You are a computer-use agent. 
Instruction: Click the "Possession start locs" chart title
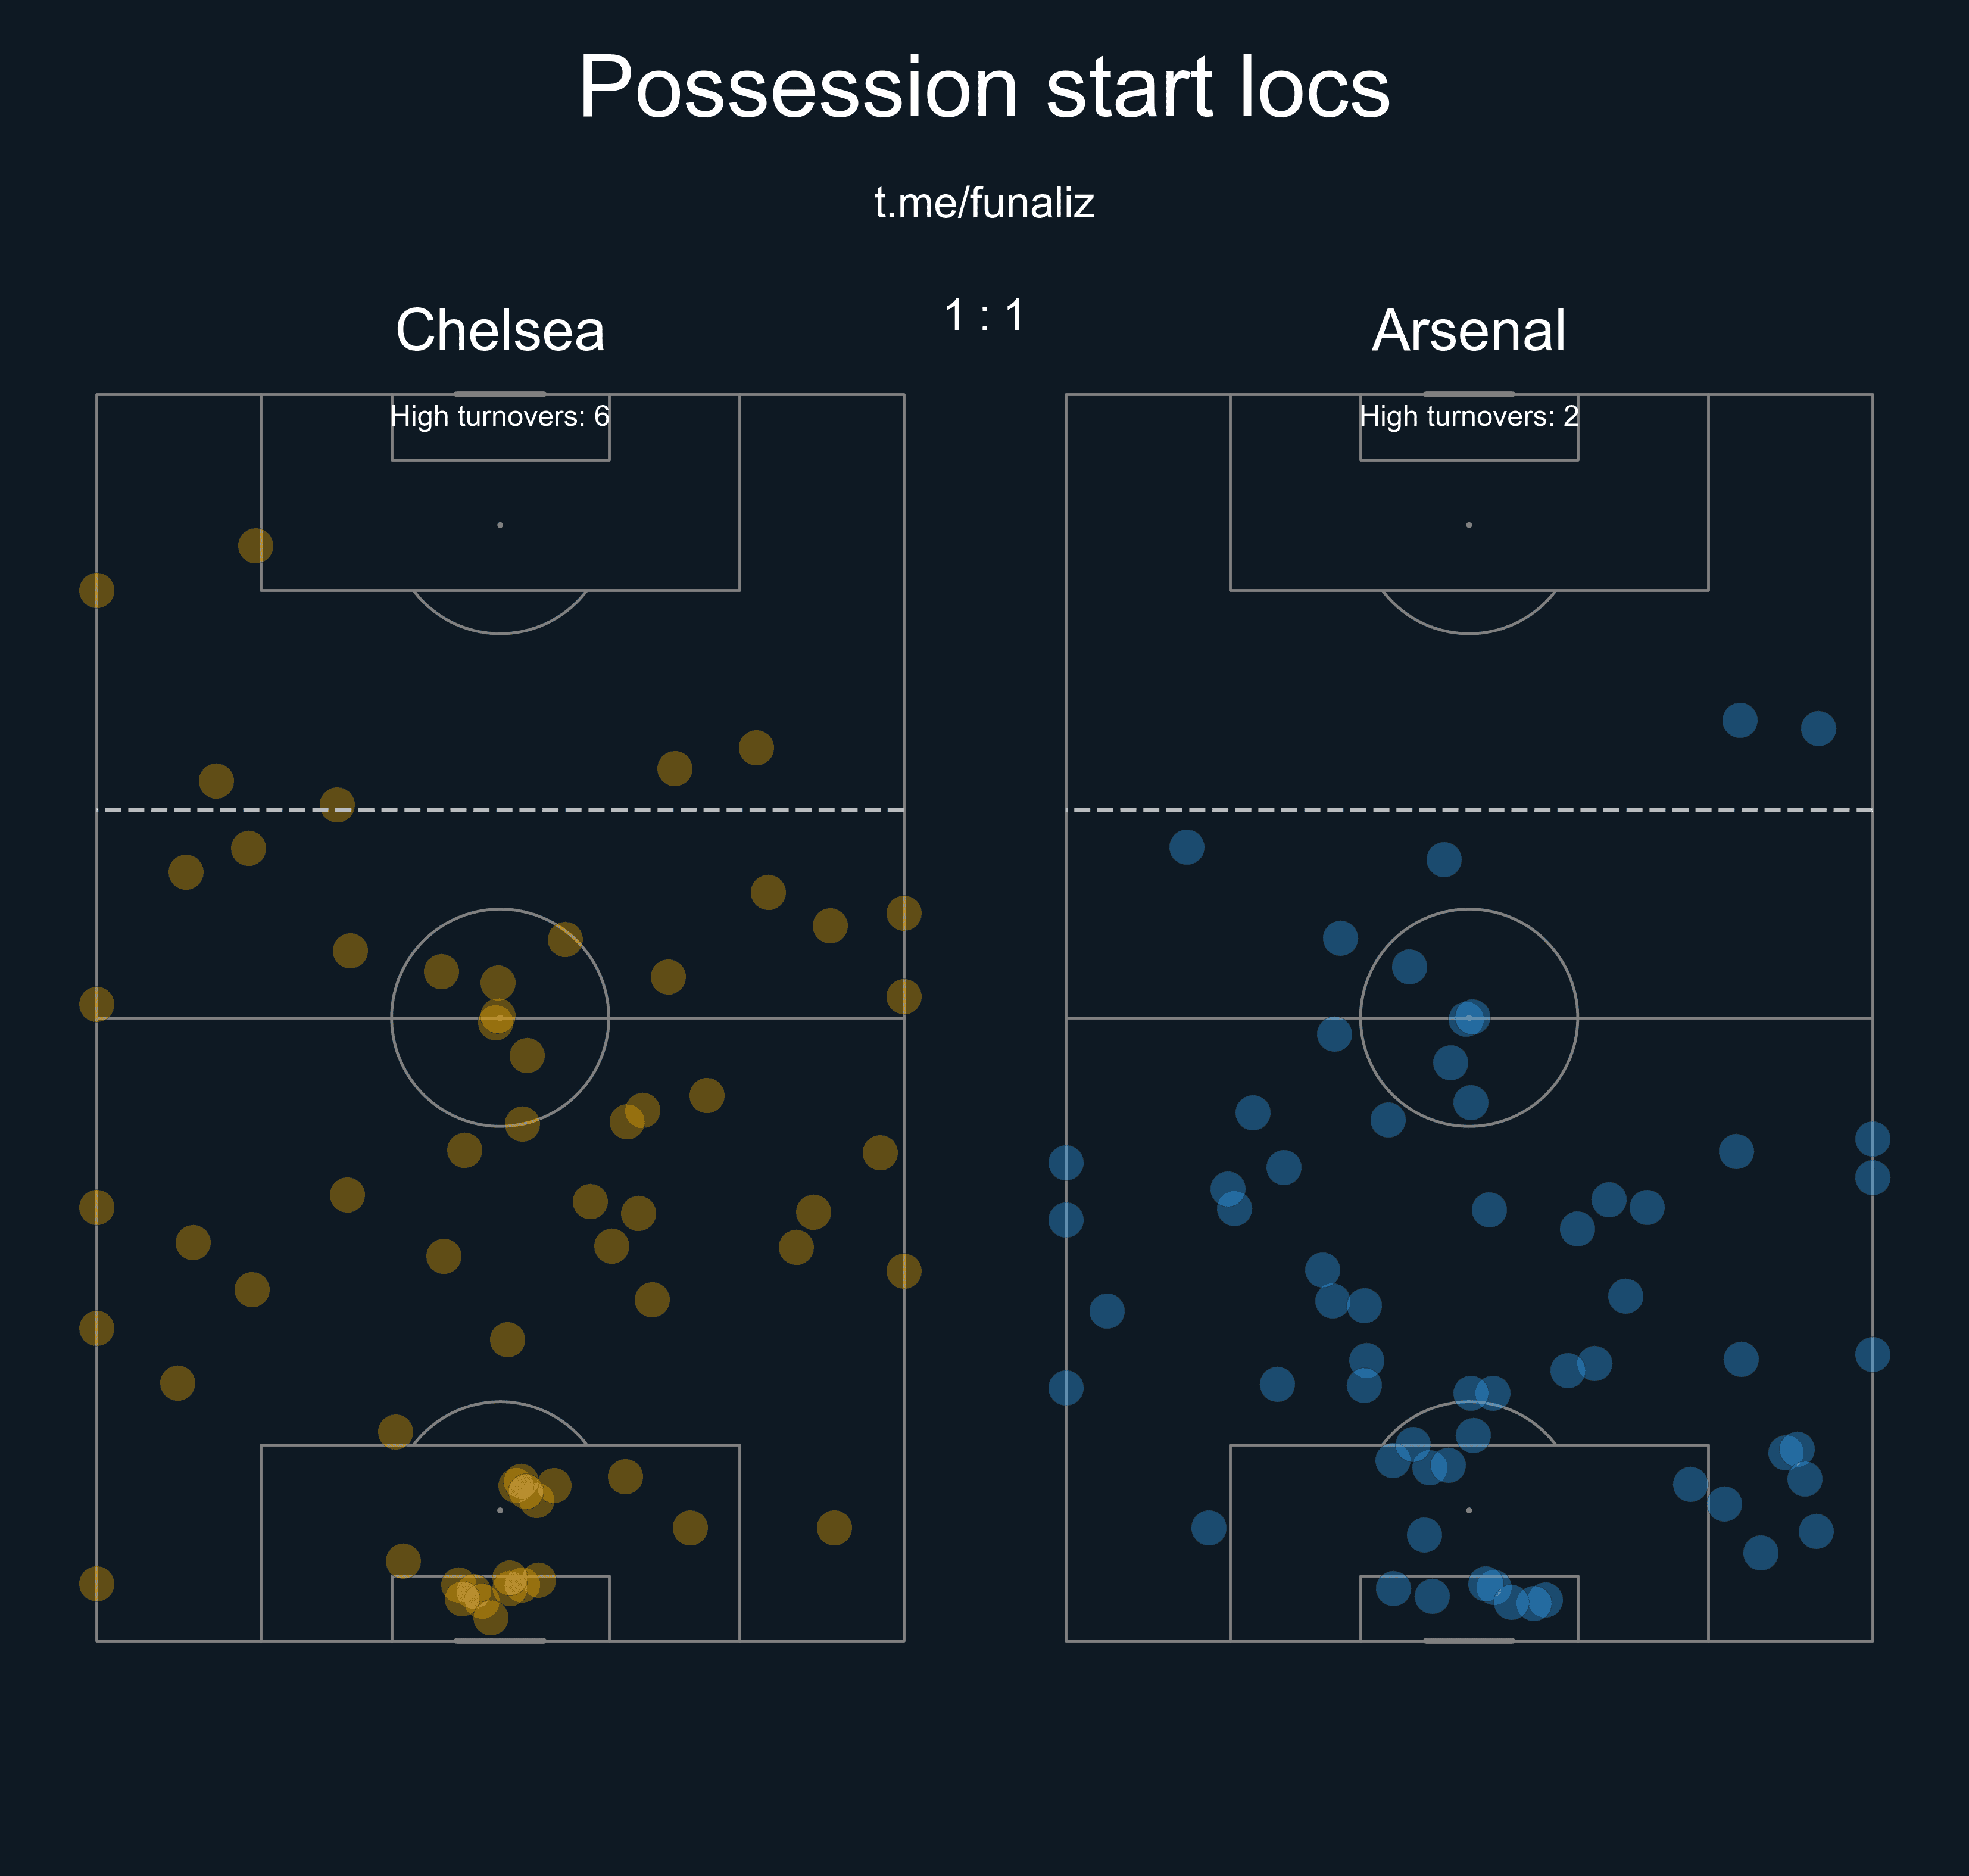pos(984,88)
